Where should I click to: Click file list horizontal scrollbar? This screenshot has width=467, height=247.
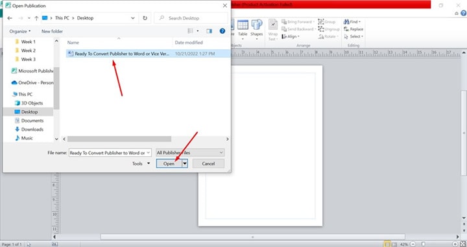[119, 139]
